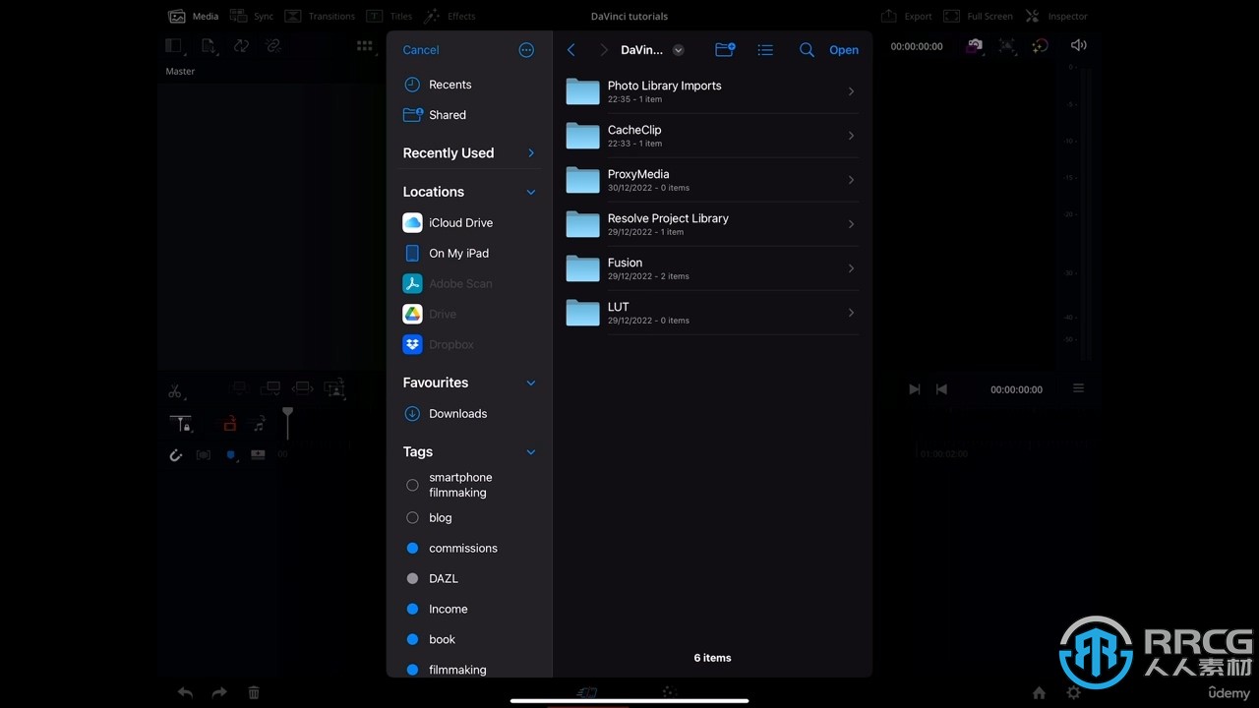The height and width of the screenshot is (708, 1259).
Task: Click the import media icon
Action: [x=209, y=45]
